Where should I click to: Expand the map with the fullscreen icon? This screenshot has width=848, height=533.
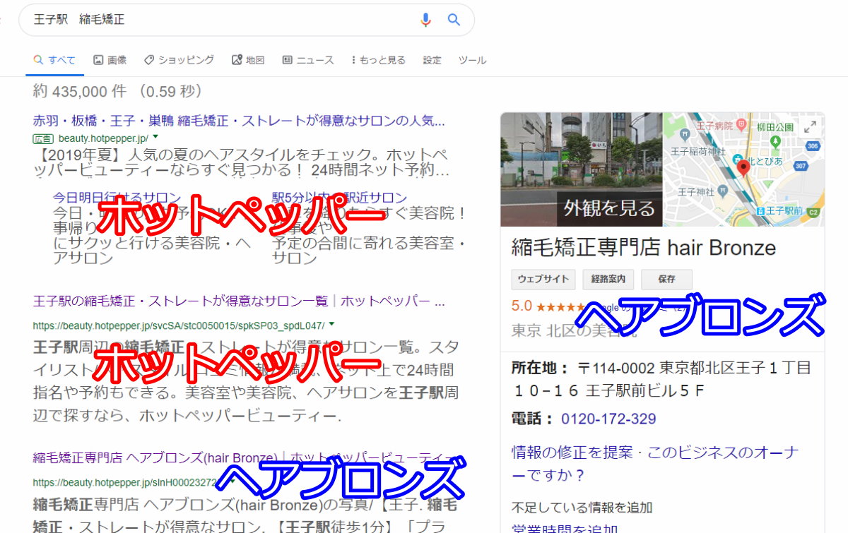(810, 126)
